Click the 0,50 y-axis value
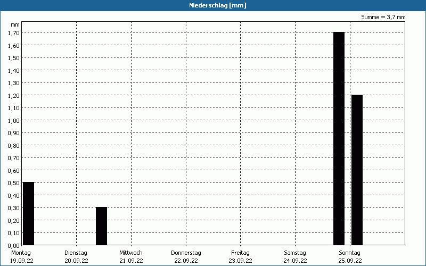This screenshot has width=426, height=266. 14,183
